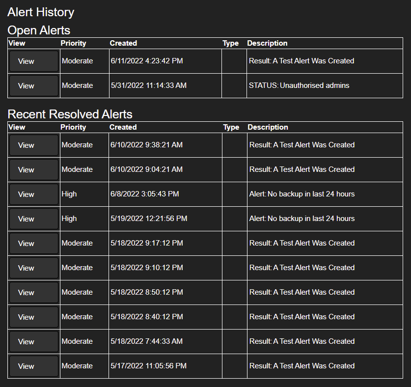Screen dimensions: 411x387
Task: View the Unauthorised admins open alert
Action: pyautogui.click(x=33, y=86)
